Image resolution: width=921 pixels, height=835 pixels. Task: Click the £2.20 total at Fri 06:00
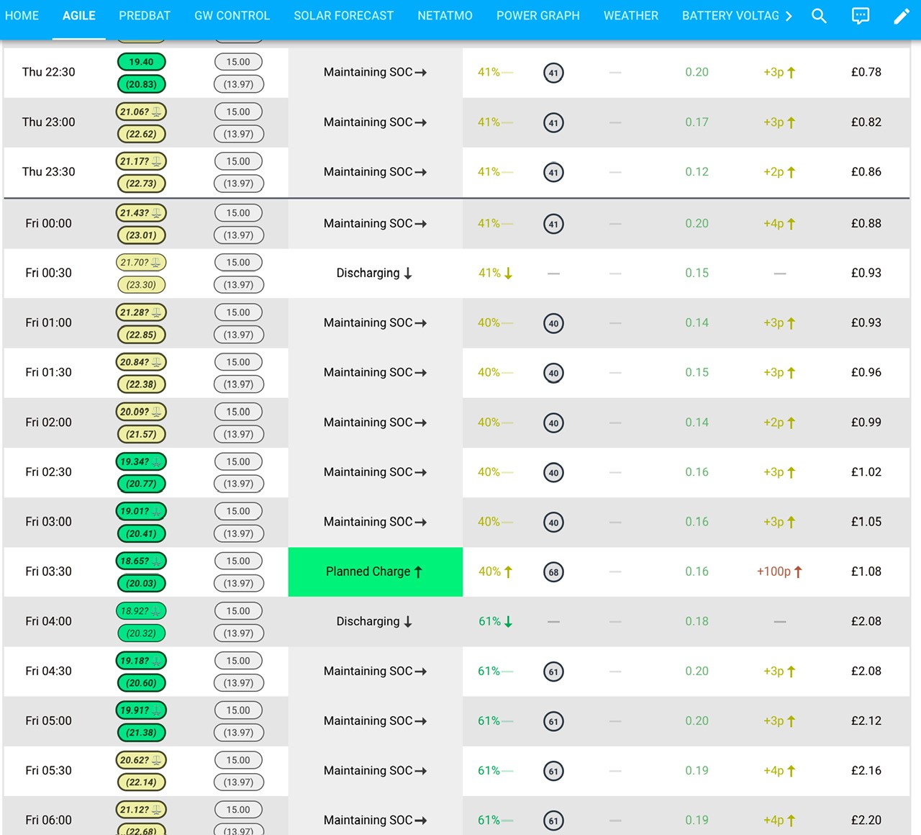866,820
